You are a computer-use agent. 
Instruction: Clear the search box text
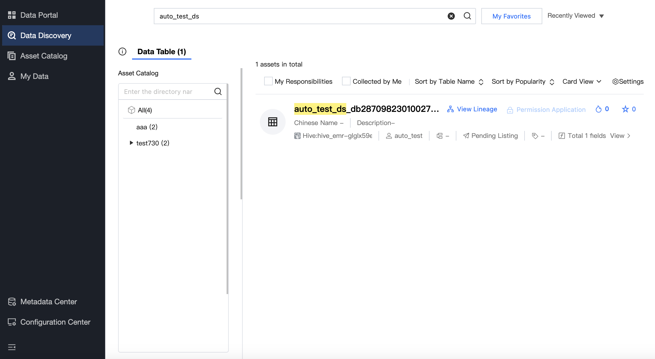tap(451, 16)
